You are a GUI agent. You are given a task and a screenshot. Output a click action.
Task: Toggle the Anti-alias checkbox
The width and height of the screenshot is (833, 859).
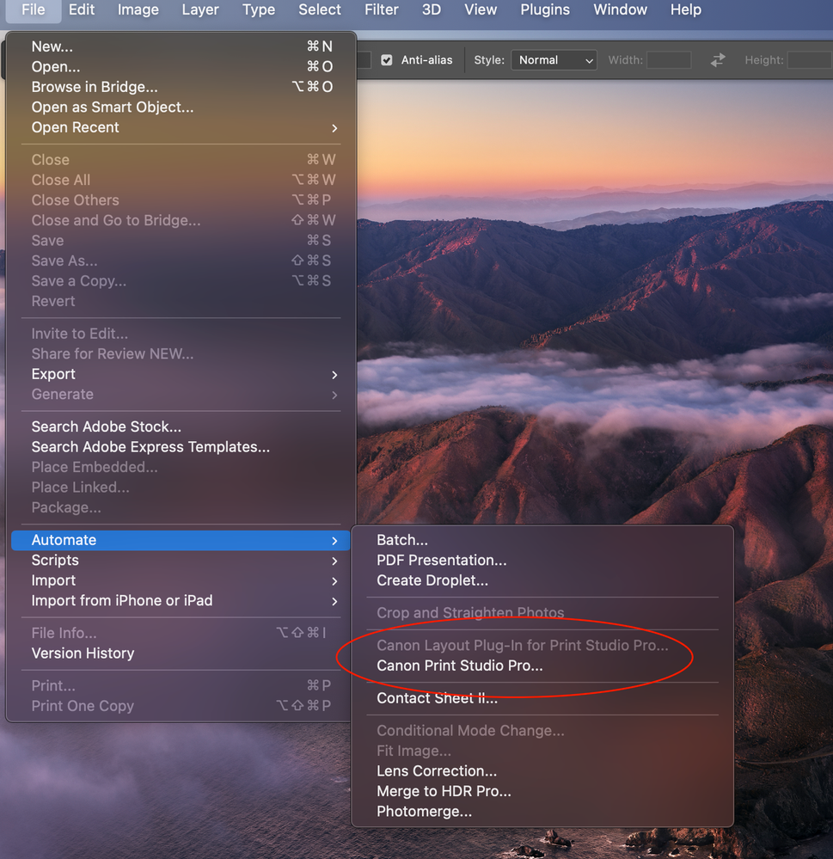pos(387,60)
